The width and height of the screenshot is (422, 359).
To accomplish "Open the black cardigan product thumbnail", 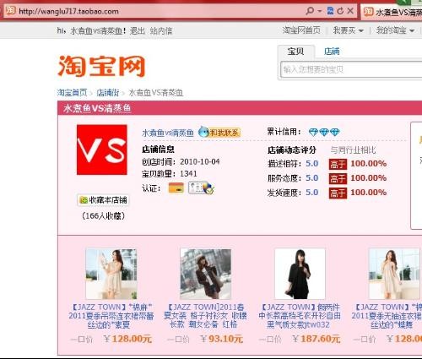I will 300,274.
